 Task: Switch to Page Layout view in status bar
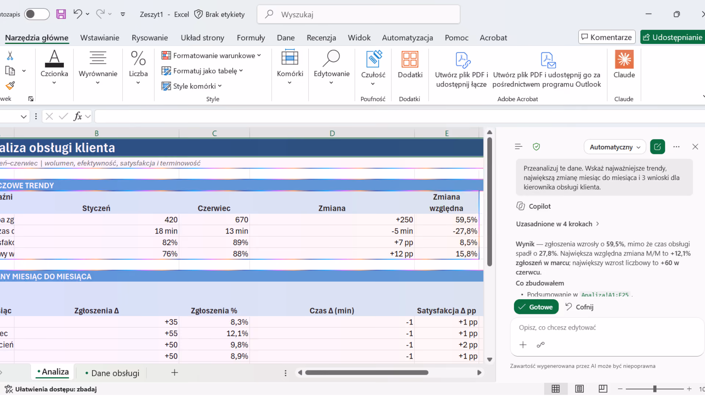[579, 389]
